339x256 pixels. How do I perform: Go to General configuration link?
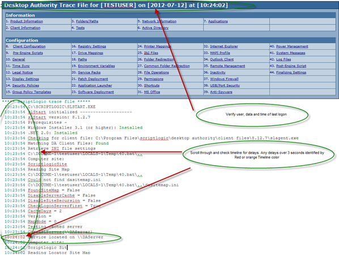pyautogui.click(x=19, y=59)
